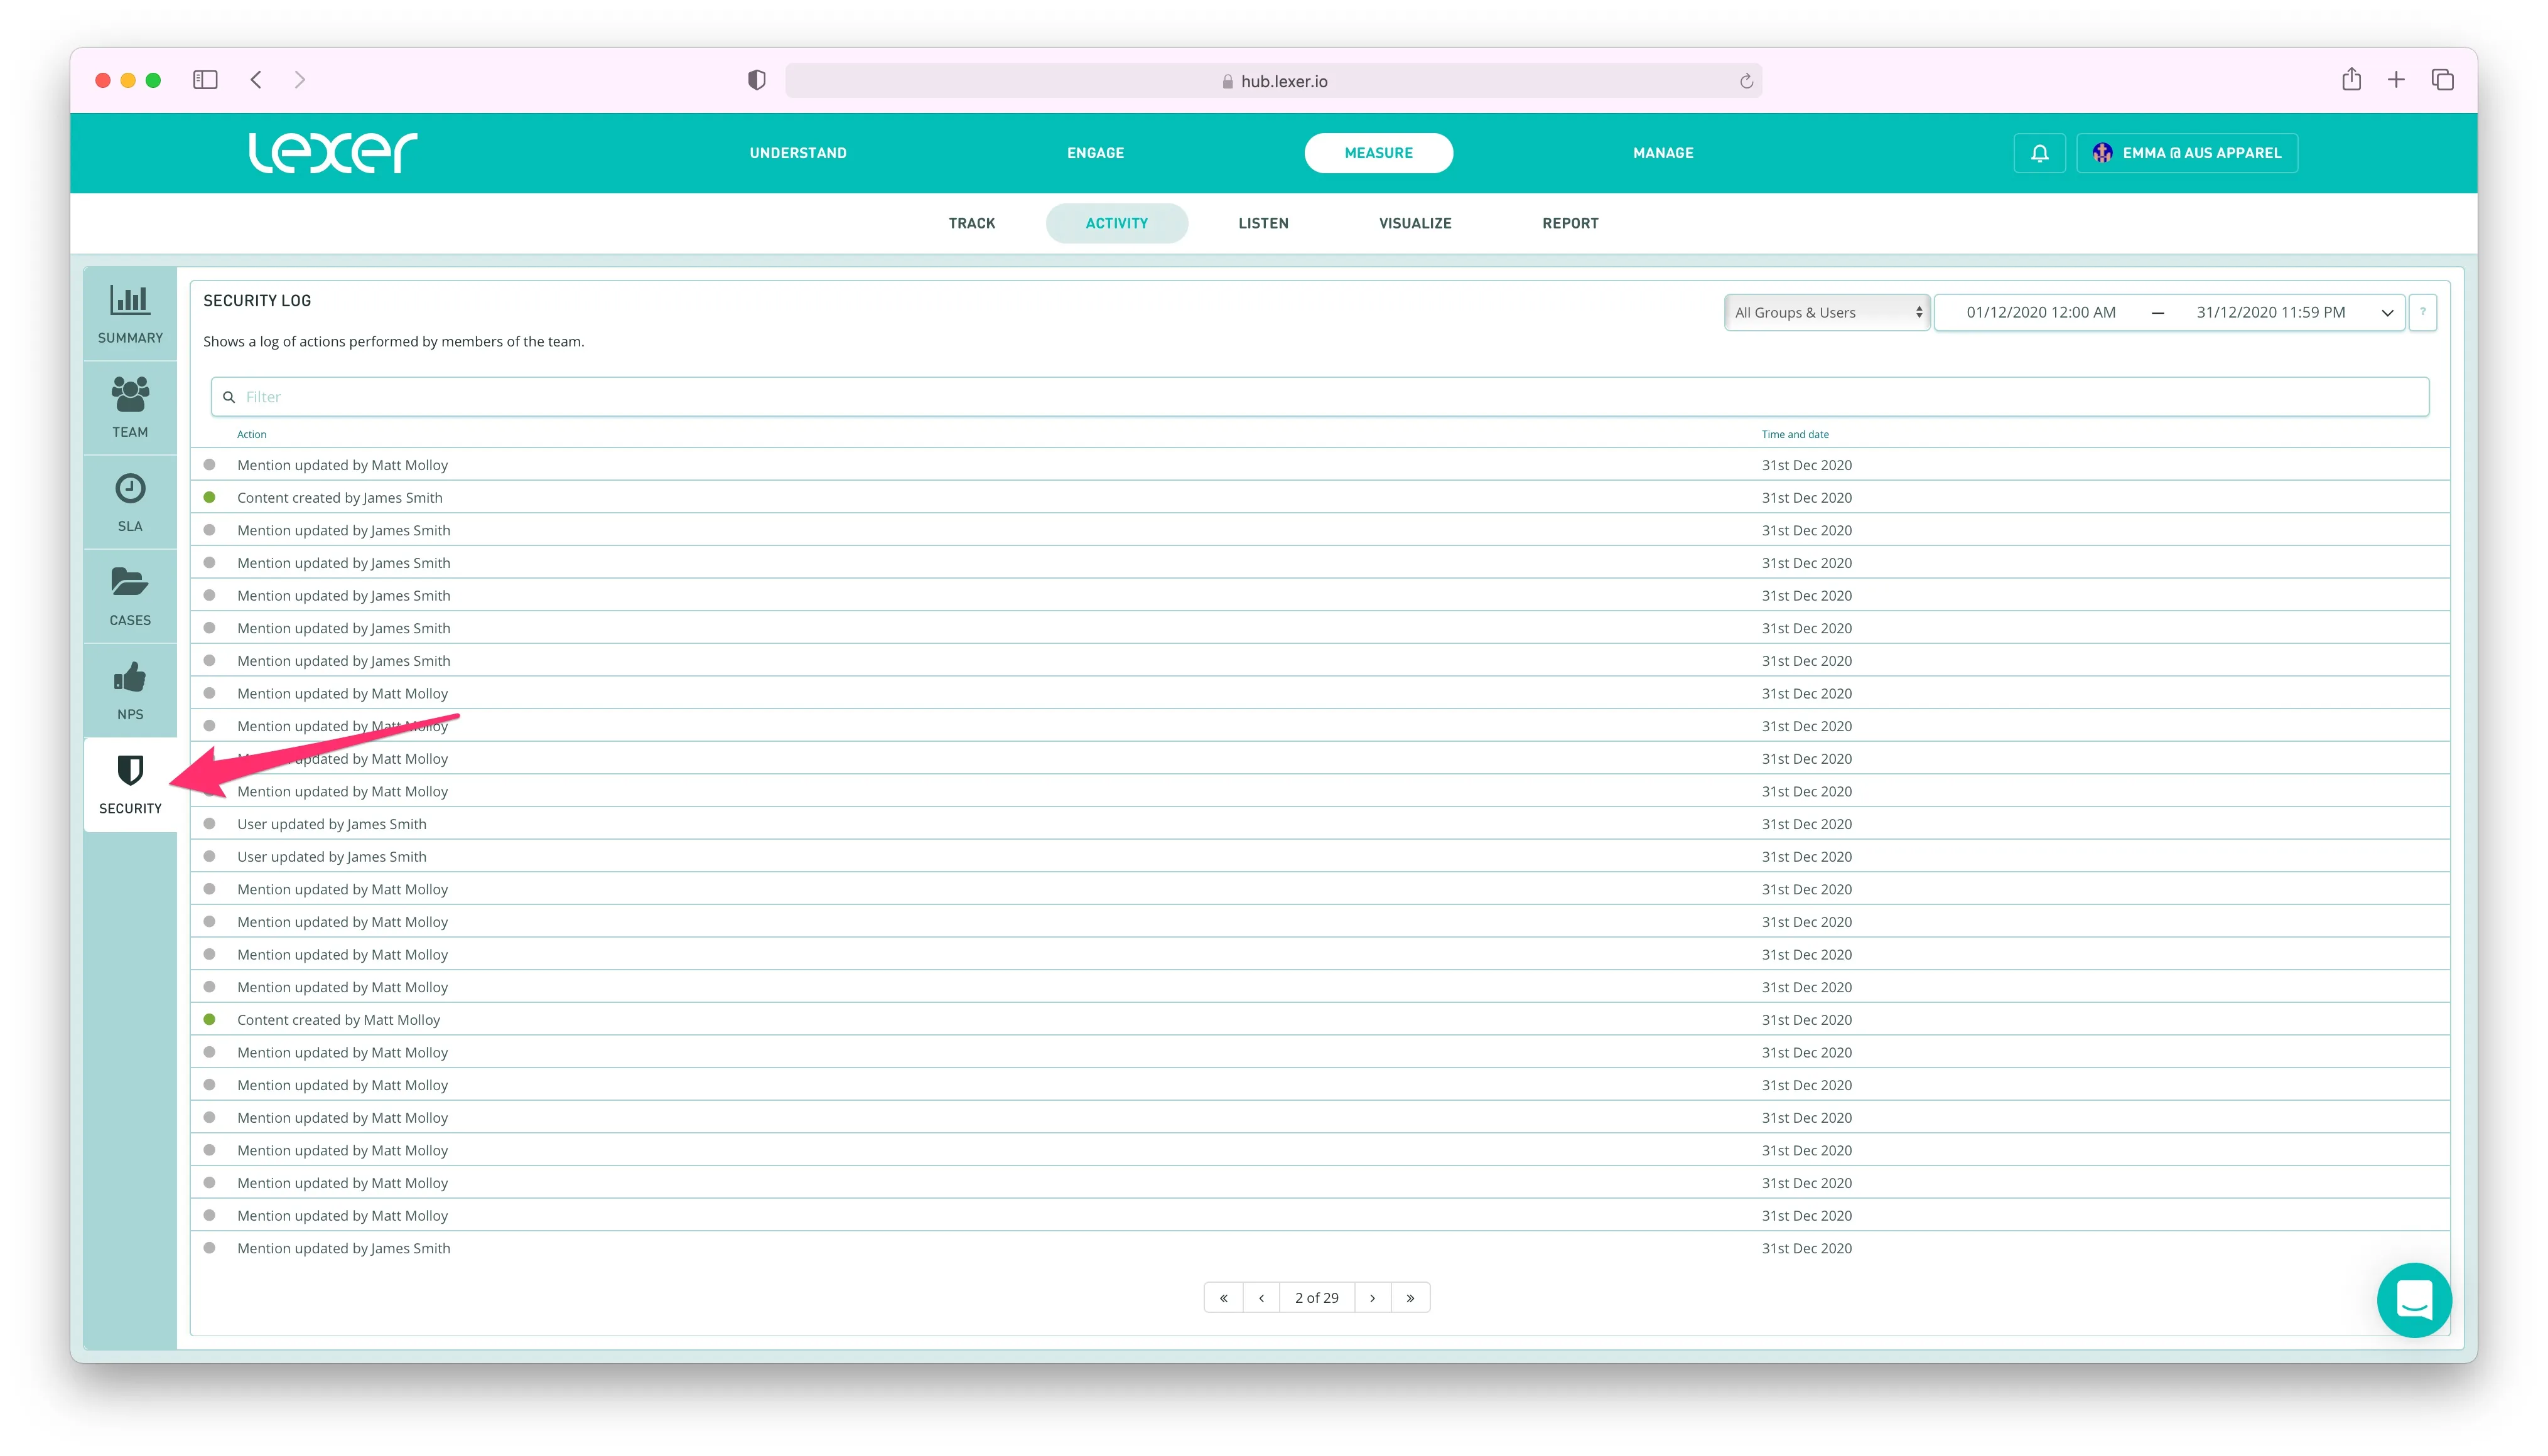Viewport: 2548px width, 1456px height.
Task: Open the All Groups & Users dropdown
Action: [x=1827, y=312]
